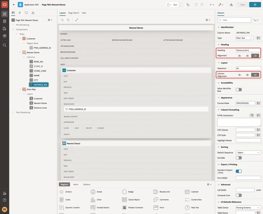Image resolution: width=263 pixels, height=214 pixels.
Task: Expand the Pre-Rendering tree node
Action: [x=13, y=25]
